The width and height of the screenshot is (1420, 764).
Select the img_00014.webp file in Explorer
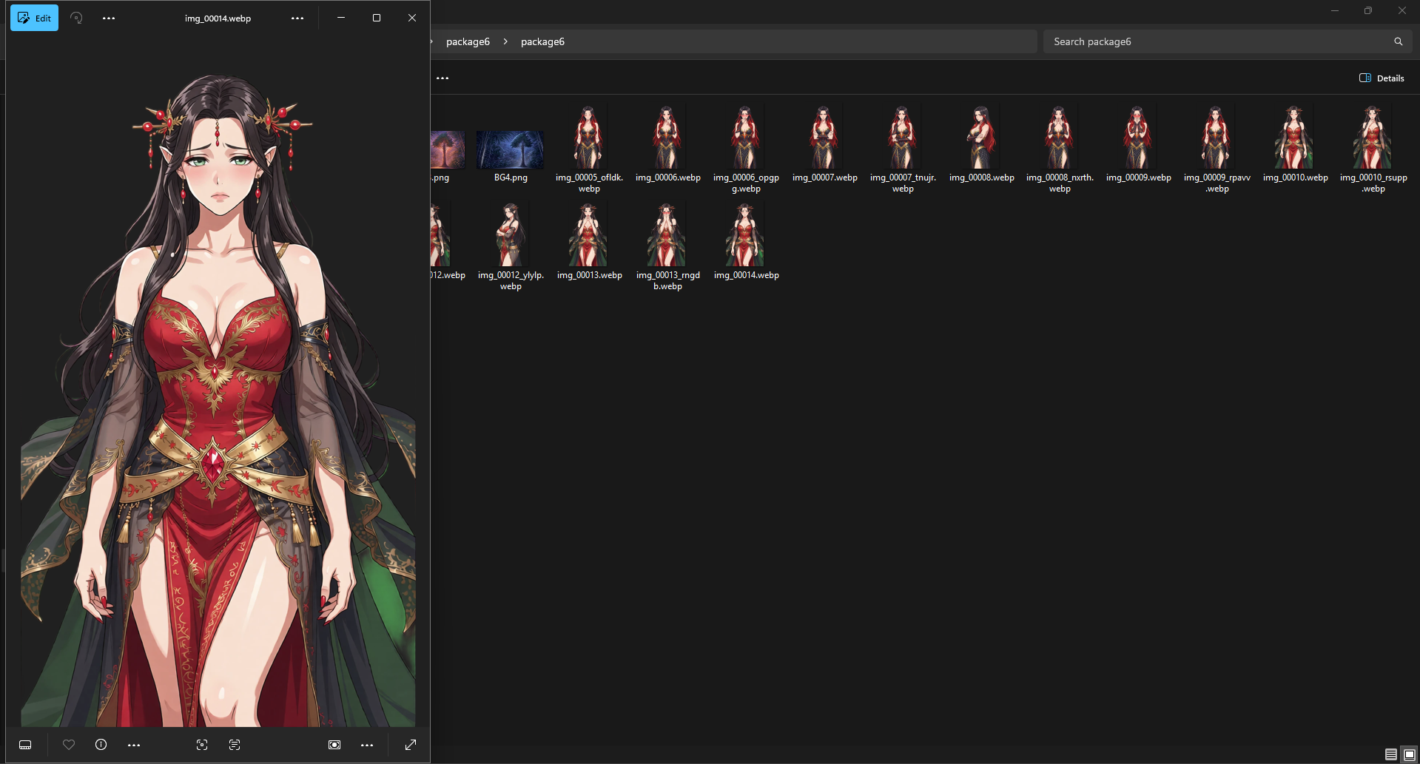(746, 243)
